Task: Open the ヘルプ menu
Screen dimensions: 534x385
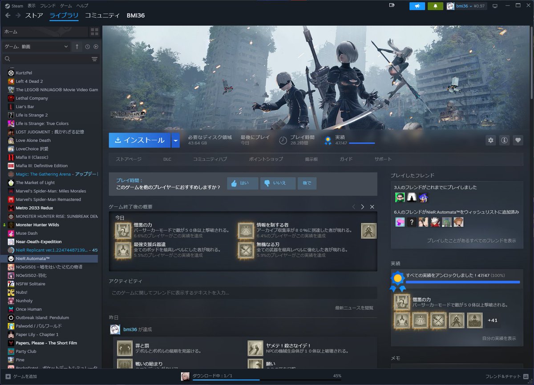Action: pos(82,5)
